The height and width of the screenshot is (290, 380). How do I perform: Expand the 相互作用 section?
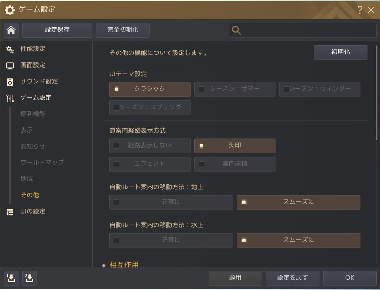124,265
